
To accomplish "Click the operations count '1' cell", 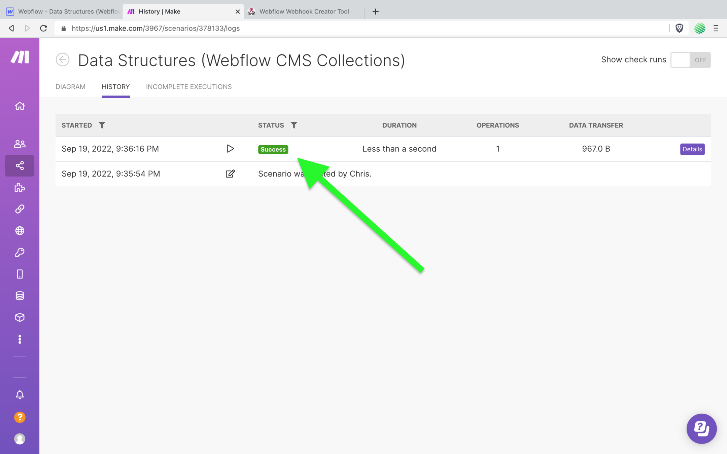I will click(497, 149).
